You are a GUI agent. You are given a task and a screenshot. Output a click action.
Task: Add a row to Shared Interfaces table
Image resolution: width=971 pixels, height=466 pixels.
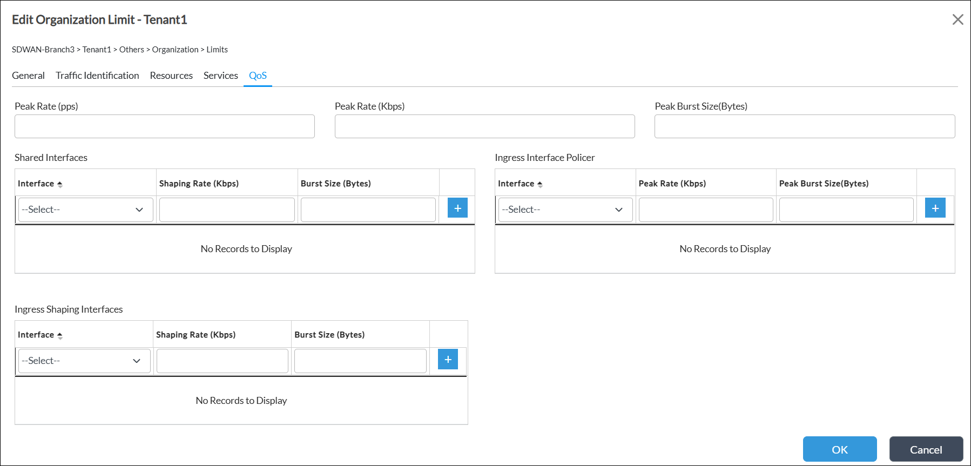[457, 208]
